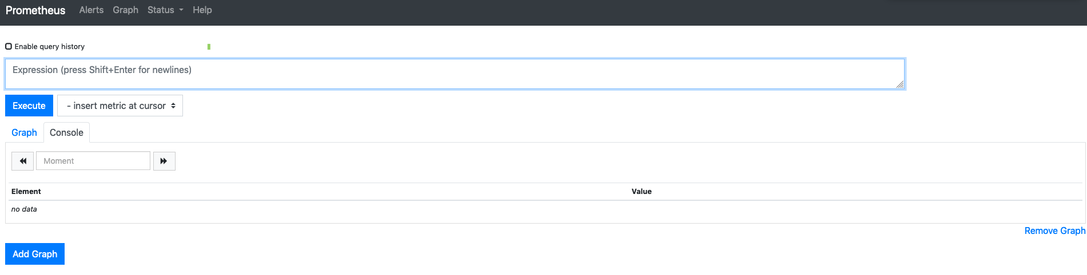Select the Console tab

(66, 132)
